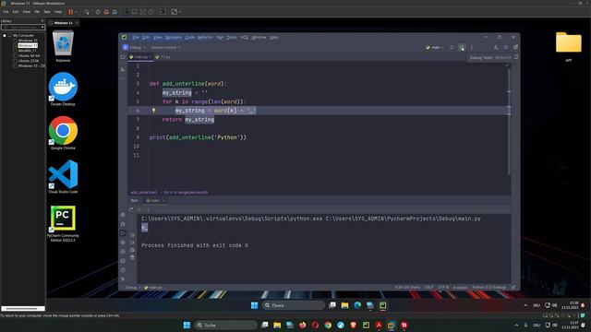
Task: Click the Code With Me user icon in PyCharm
Action: (x=496, y=47)
